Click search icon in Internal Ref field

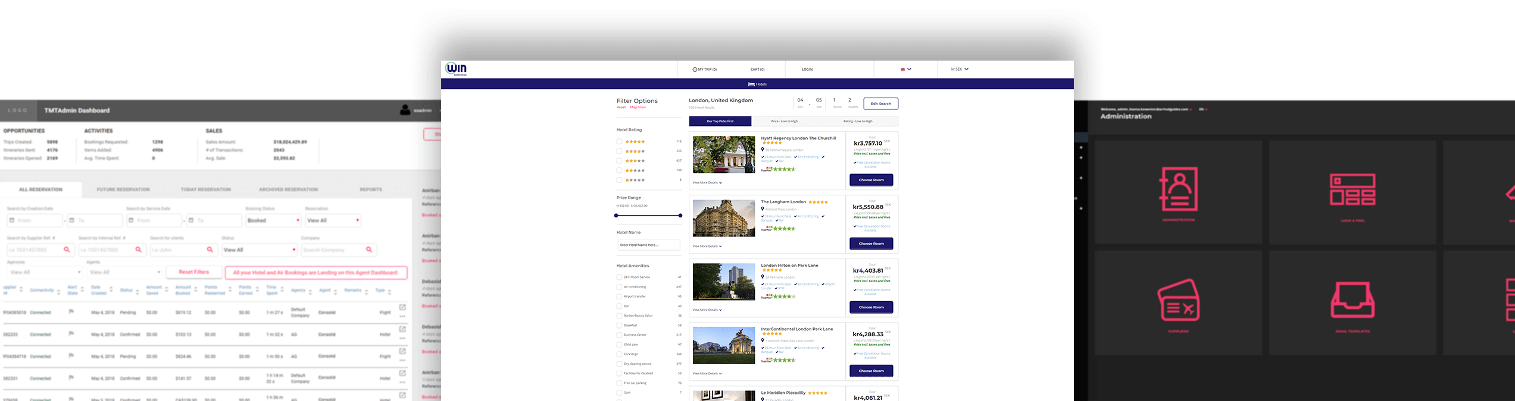pos(138,250)
